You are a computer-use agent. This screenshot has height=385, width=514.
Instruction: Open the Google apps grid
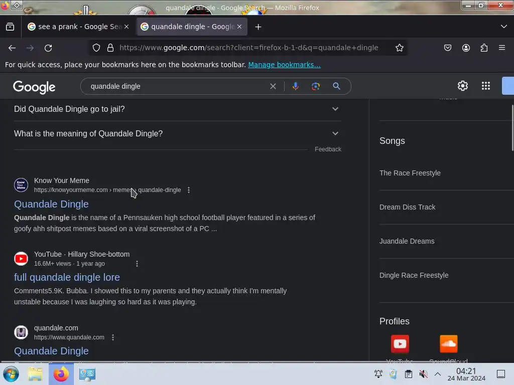(486, 86)
